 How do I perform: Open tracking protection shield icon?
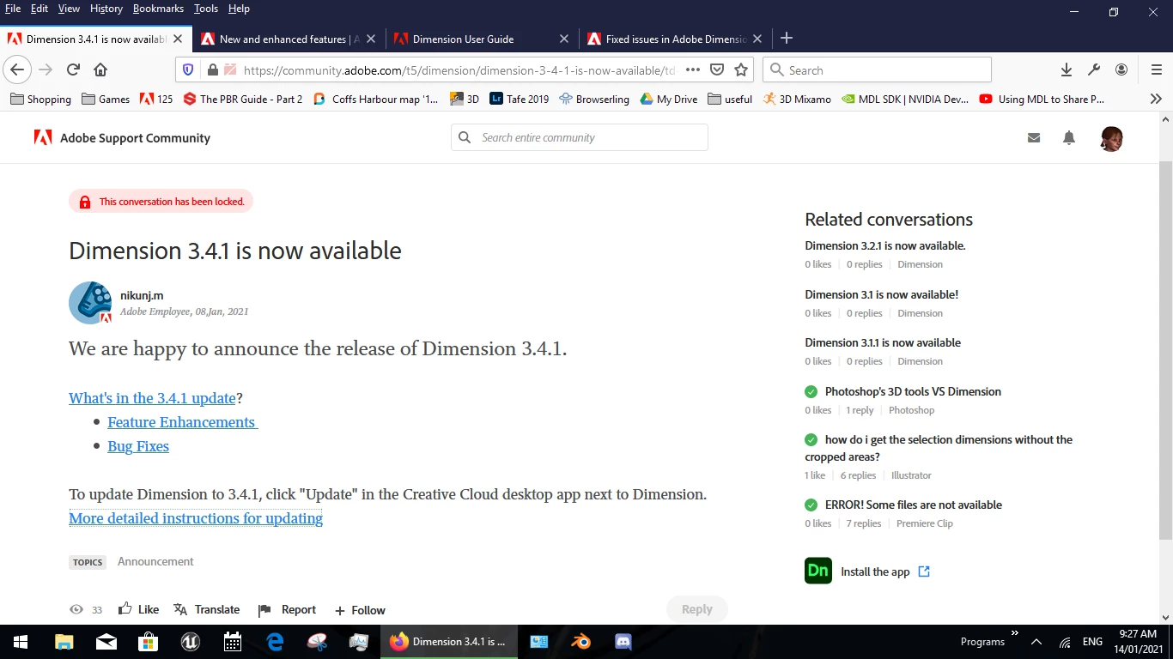click(189, 70)
